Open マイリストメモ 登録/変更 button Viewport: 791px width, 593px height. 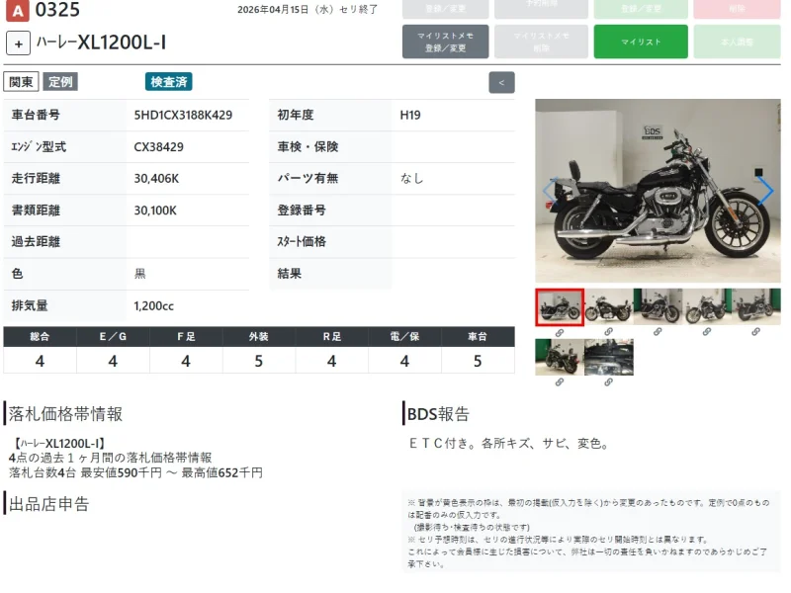pyautogui.click(x=446, y=42)
